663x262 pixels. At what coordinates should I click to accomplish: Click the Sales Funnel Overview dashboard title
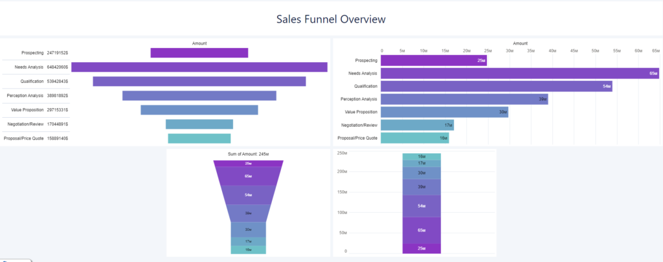pos(331,19)
